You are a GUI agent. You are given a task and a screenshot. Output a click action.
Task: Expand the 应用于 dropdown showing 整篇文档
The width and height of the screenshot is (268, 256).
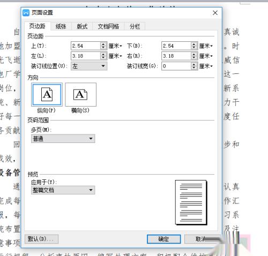[x=63, y=190]
